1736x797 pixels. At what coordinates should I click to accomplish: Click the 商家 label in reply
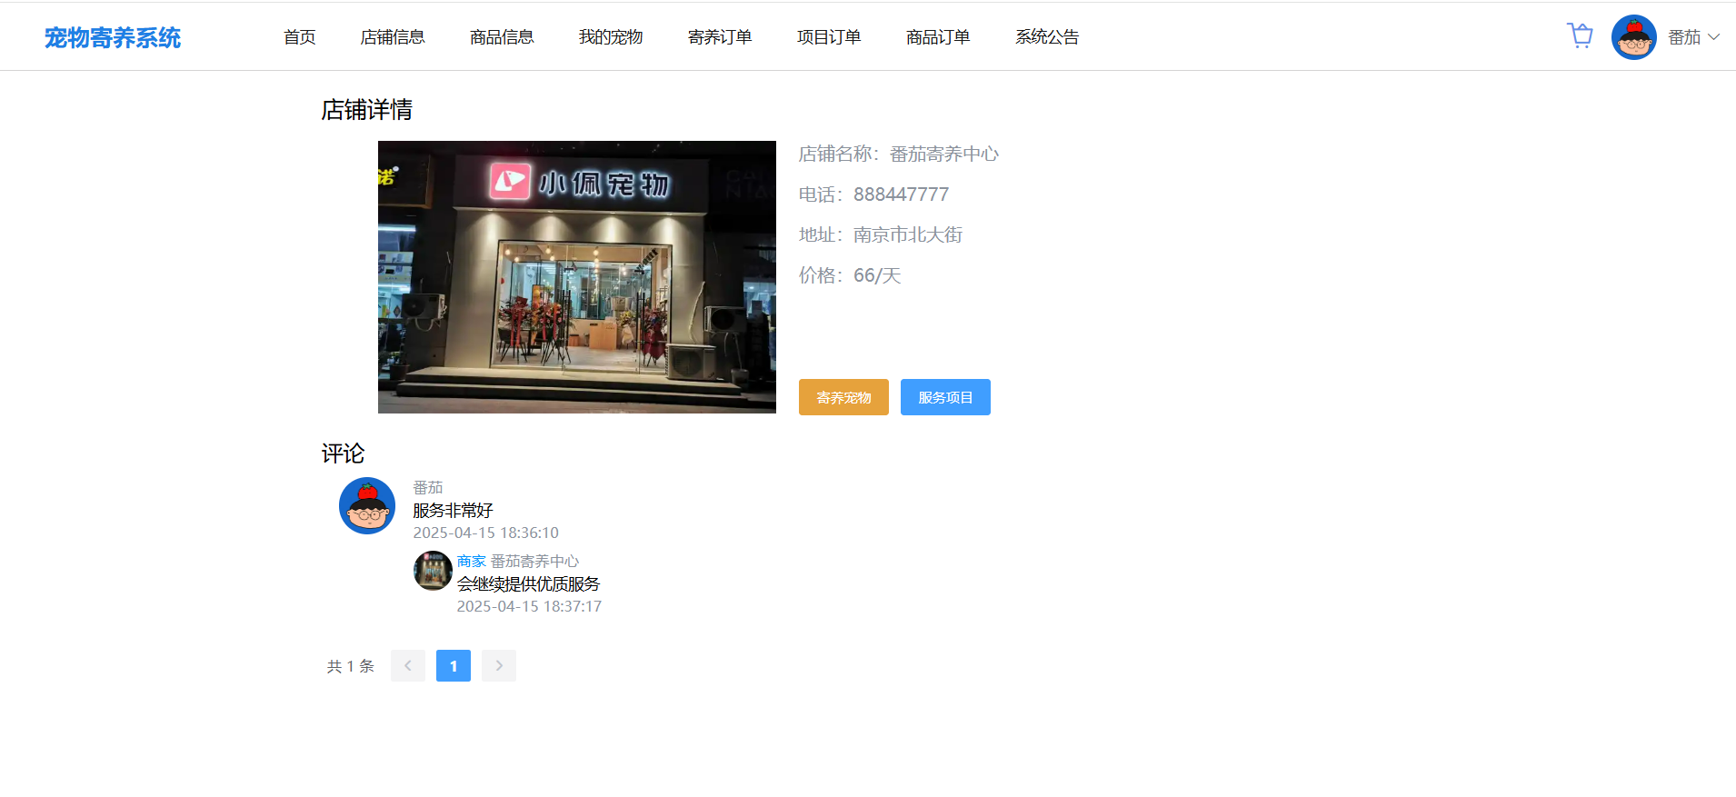point(472,561)
